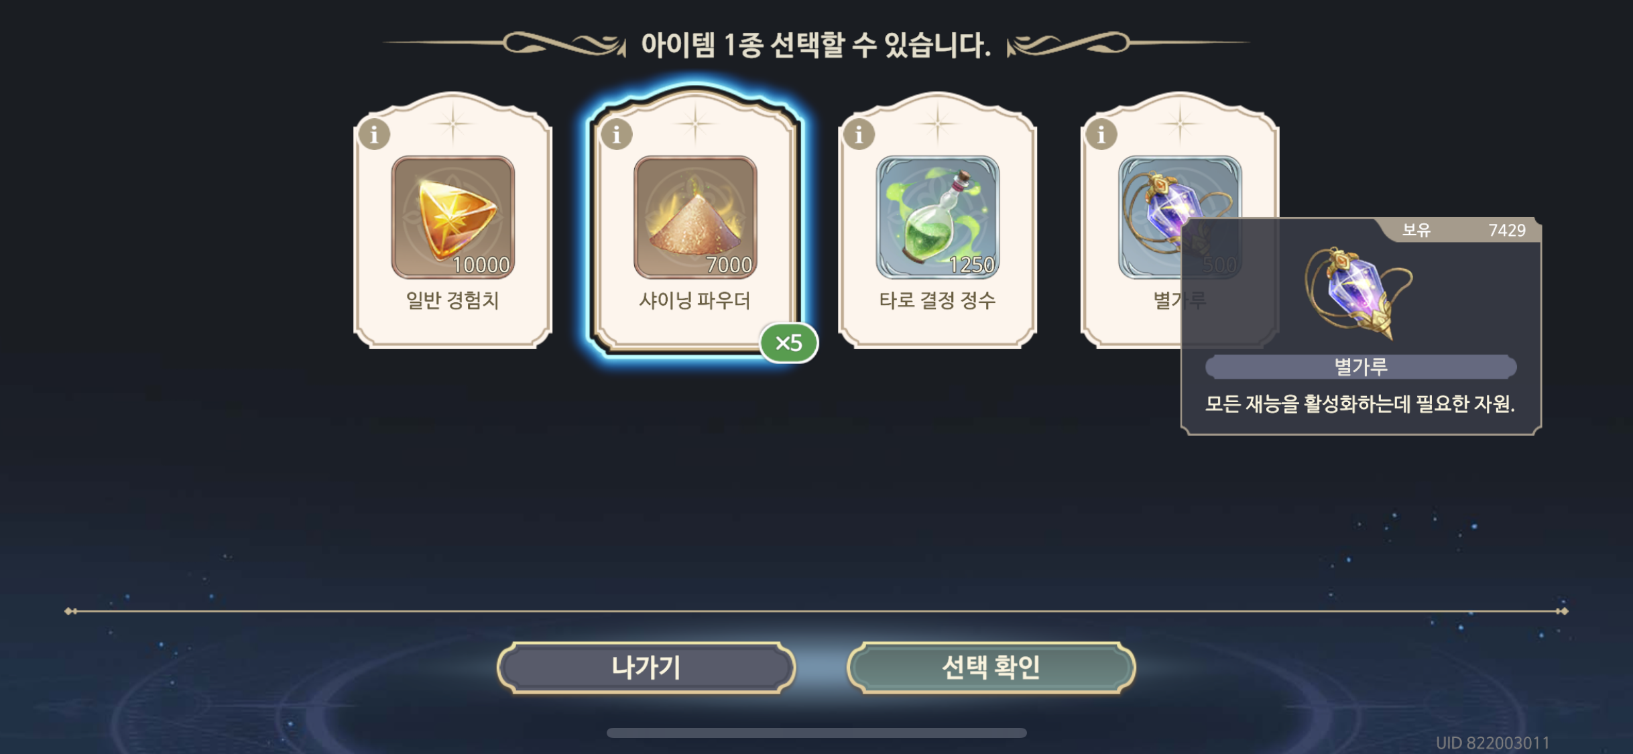Image resolution: width=1633 pixels, height=754 pixels.
Task: Select the green potion flask icon
Action: point(937,217)
